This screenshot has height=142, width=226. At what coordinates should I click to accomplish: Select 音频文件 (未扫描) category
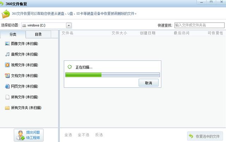tap(22, 54)
